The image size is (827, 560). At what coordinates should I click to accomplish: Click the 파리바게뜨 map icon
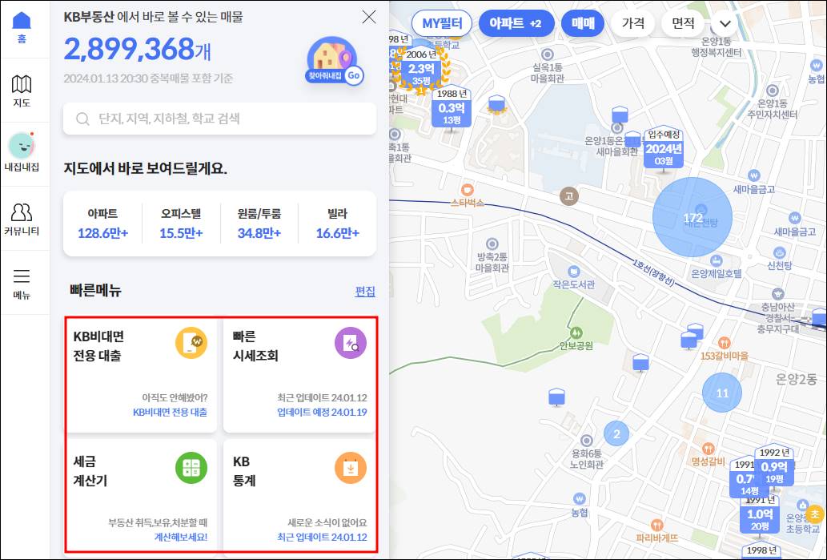pos(656,526)
